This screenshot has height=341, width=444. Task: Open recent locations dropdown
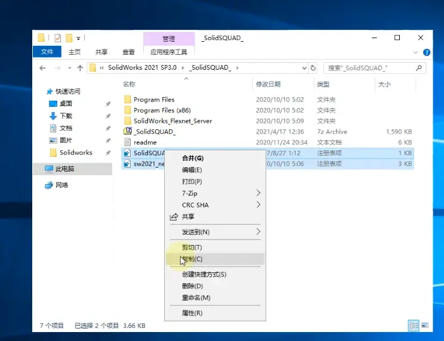[x=70, y=68]
